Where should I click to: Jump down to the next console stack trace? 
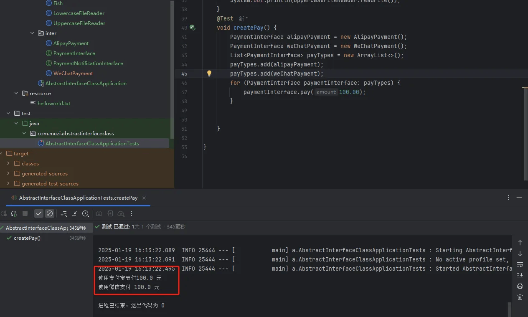pyautogui.click(x=520, y=254)
